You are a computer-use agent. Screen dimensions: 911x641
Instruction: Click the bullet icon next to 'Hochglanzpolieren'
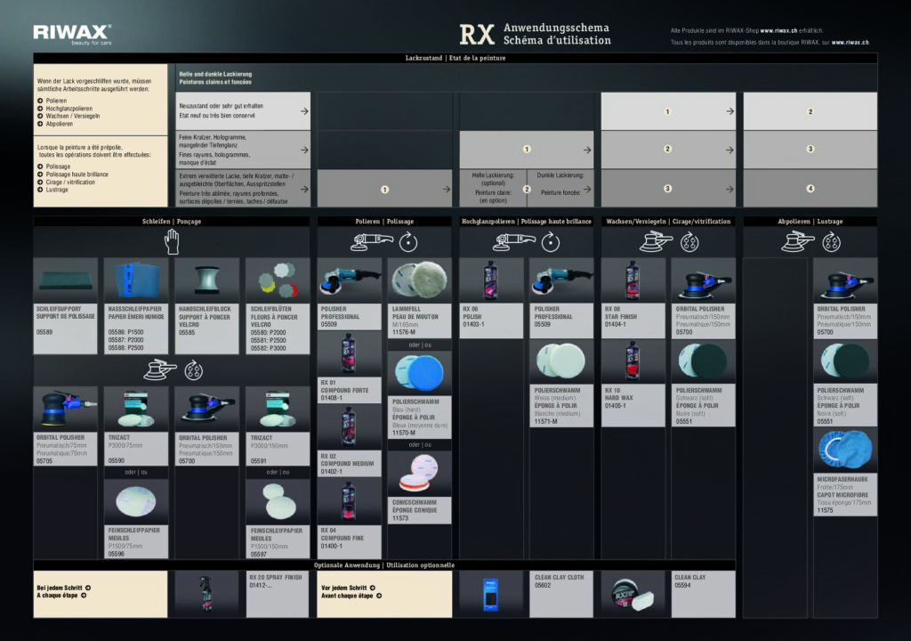pos(40,108)
